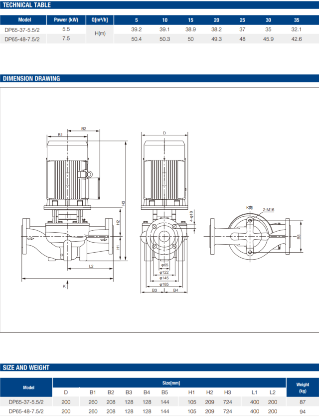Click the Power (kW) column header
Screen dimensions: 319x420
coord(66,20)
